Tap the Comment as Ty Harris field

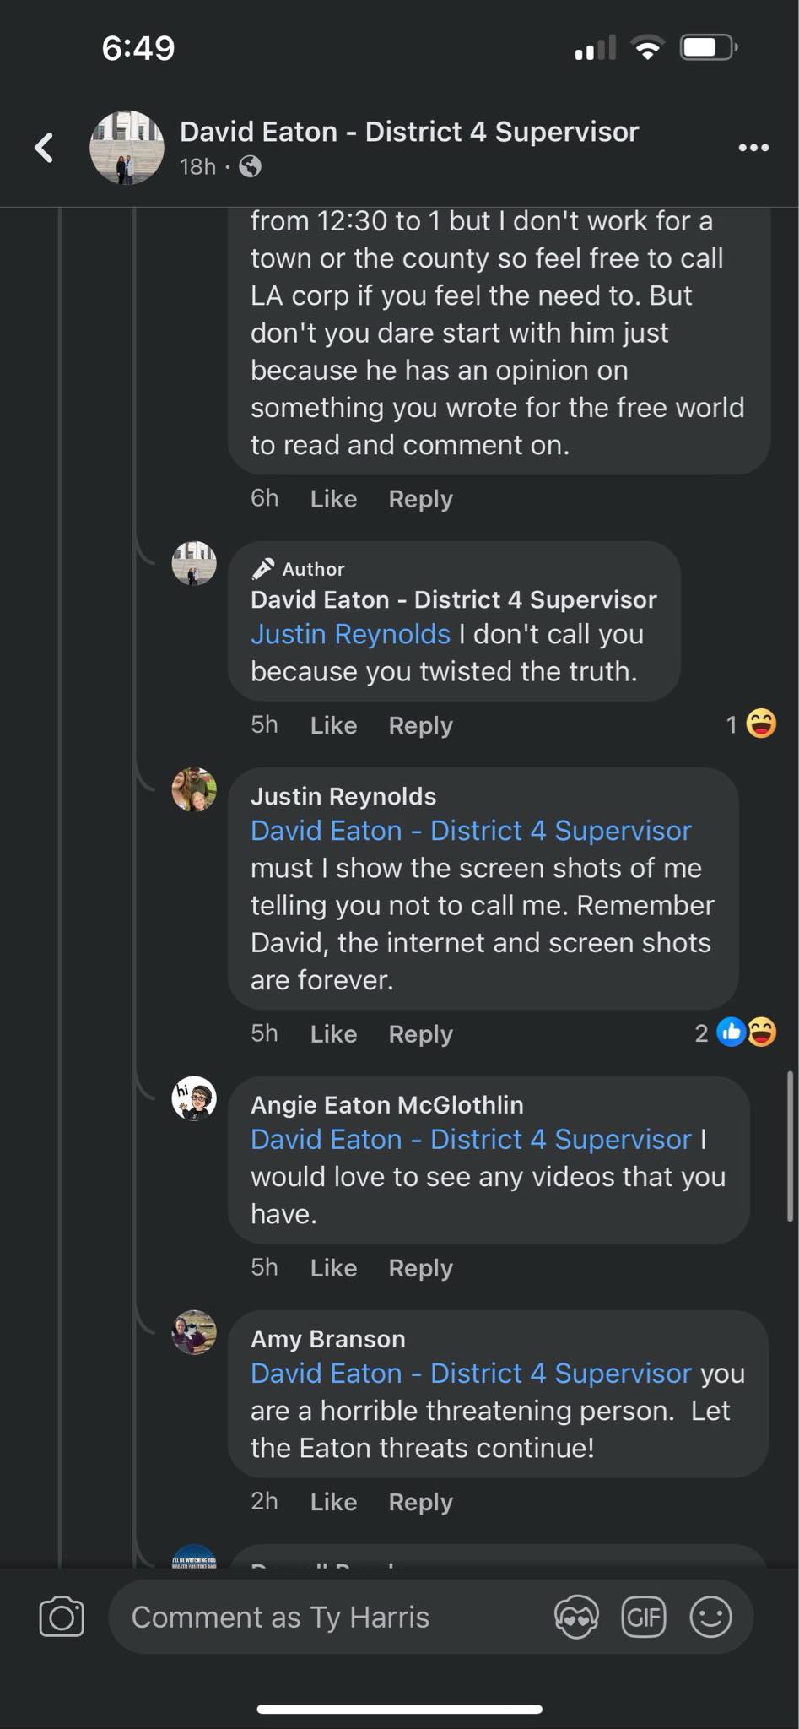coord(329,1617)
